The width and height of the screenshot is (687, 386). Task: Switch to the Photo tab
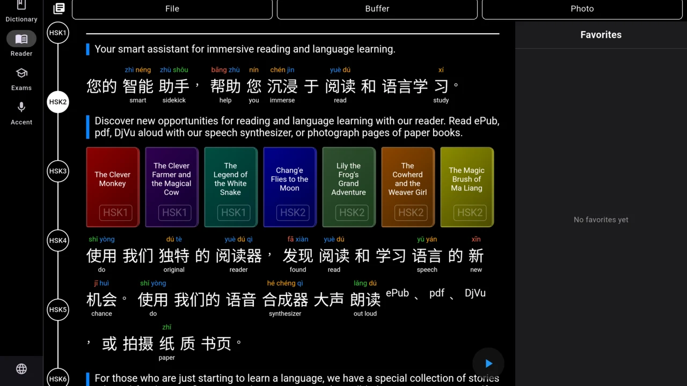coord(582,9)
